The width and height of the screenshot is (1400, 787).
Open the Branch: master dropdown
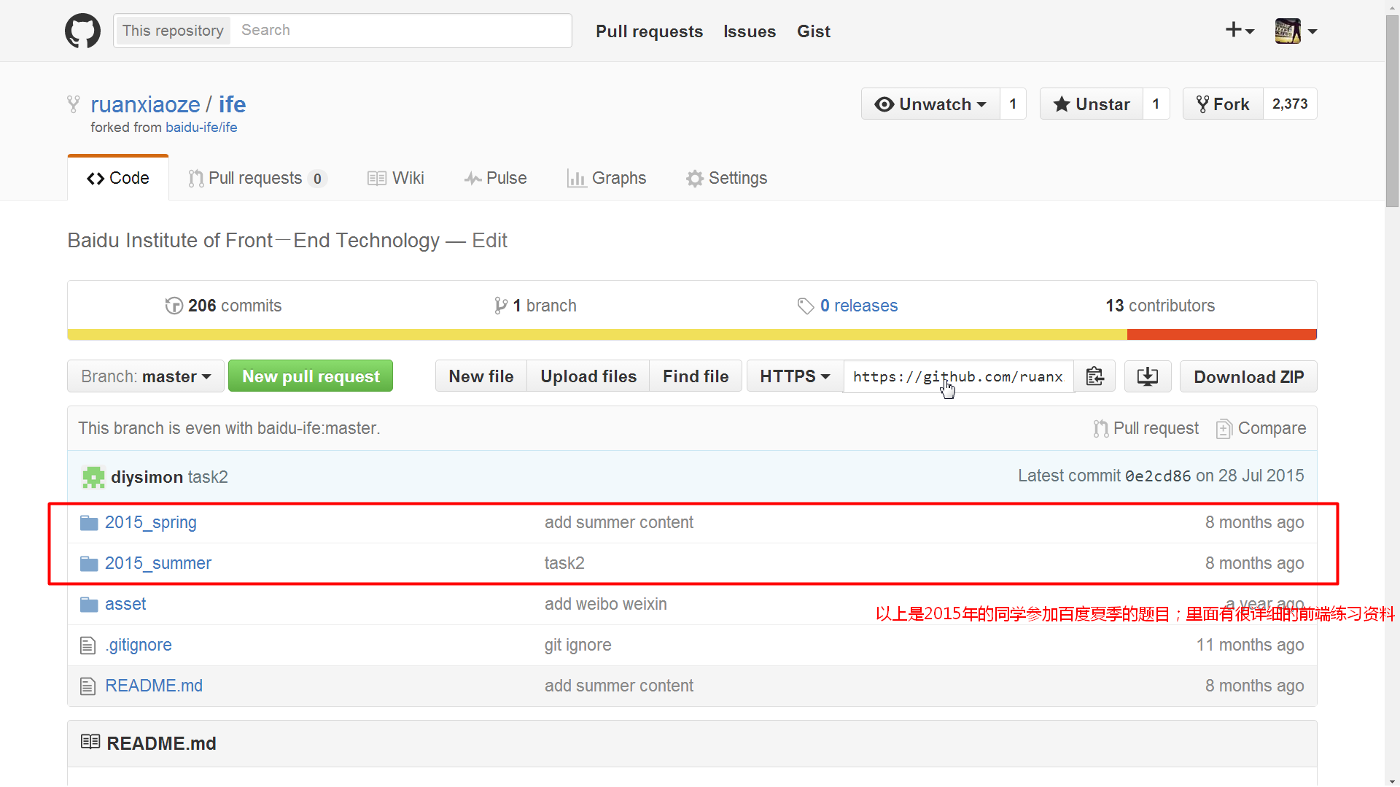(146, 376)
